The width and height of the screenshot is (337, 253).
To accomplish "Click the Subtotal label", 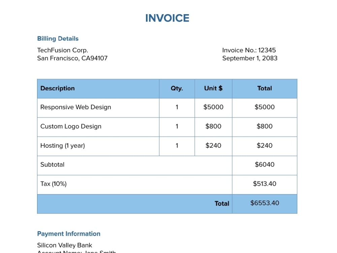I will (52, 165).
